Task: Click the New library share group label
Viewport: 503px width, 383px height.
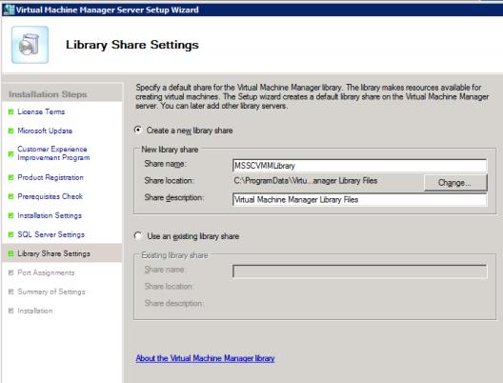Action: click(170, 150)
